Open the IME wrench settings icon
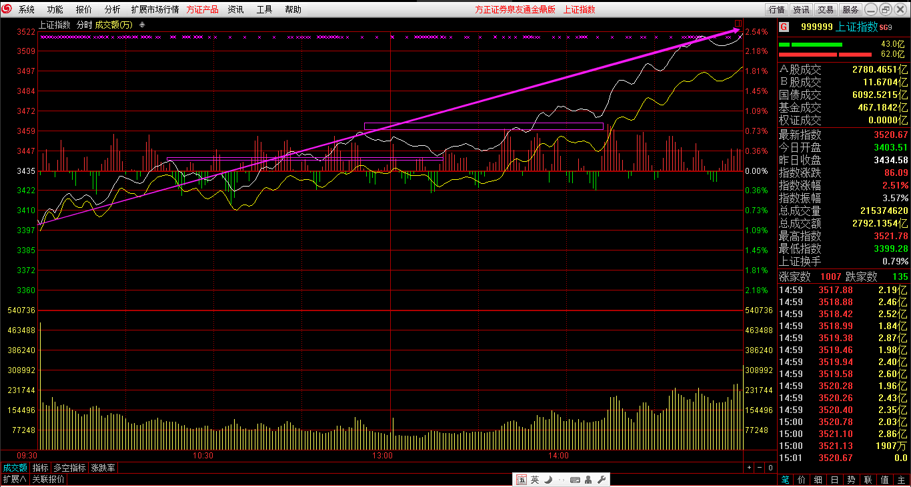Image resolution: width=911 pixels, height=487 pixels. [600, 480]
